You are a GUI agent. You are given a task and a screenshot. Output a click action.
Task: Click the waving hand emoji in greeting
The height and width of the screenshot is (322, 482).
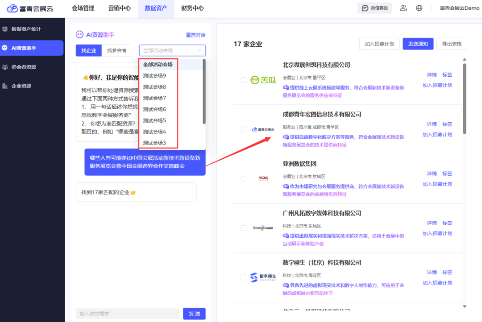pyautogui.click(x=85, y=78)
